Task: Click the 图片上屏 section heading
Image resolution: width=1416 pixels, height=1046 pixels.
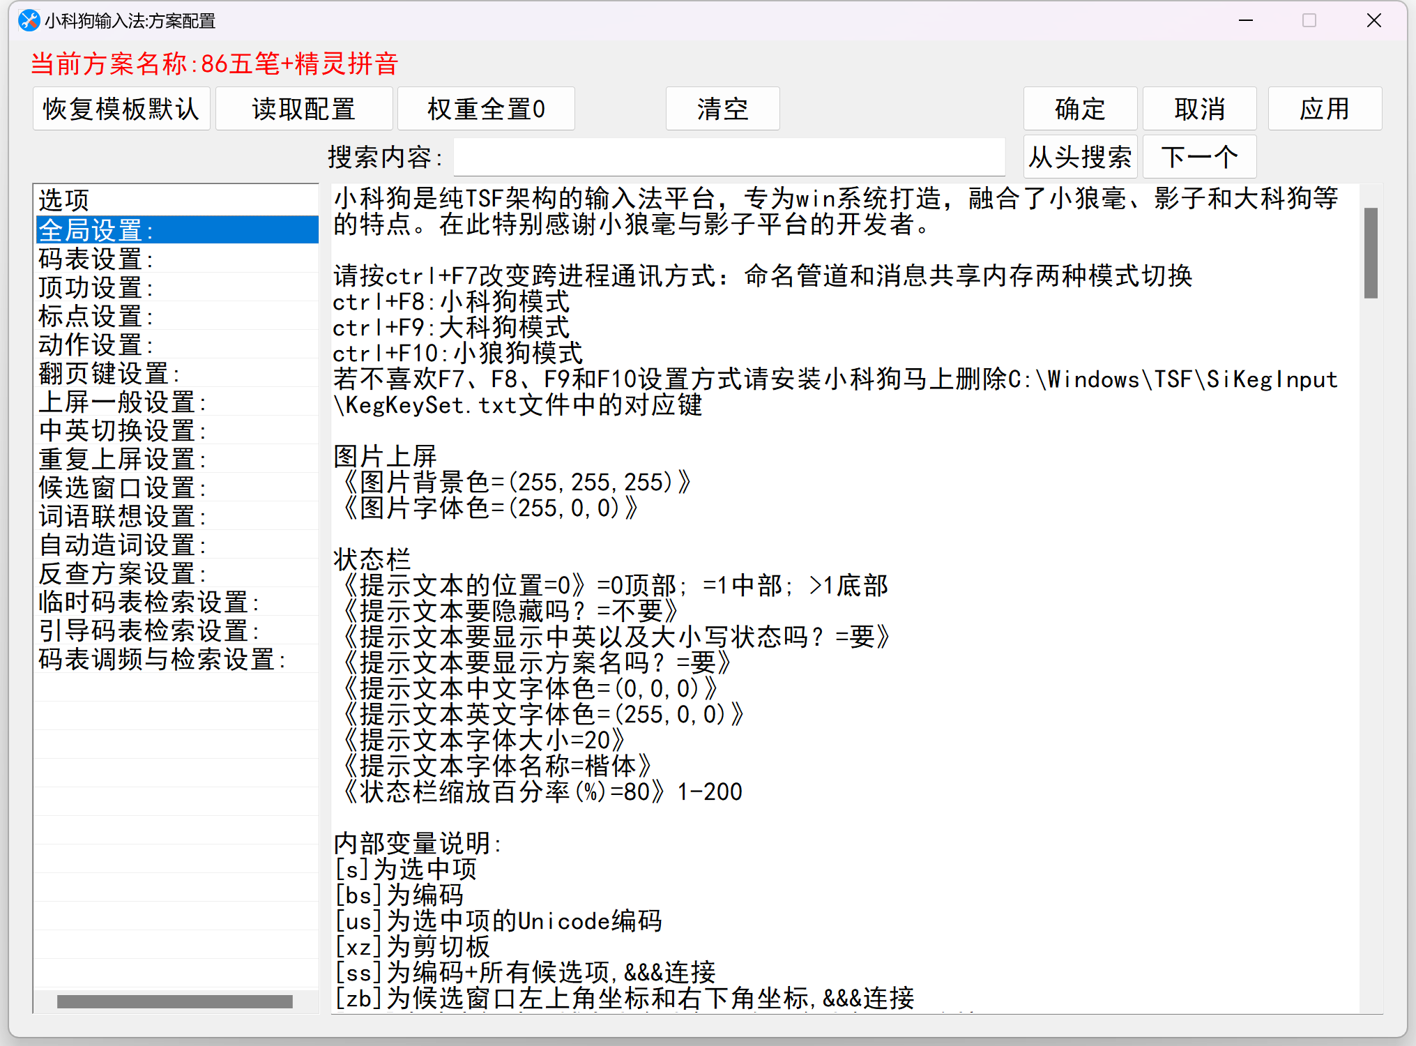Action: [x=385, y=456]
